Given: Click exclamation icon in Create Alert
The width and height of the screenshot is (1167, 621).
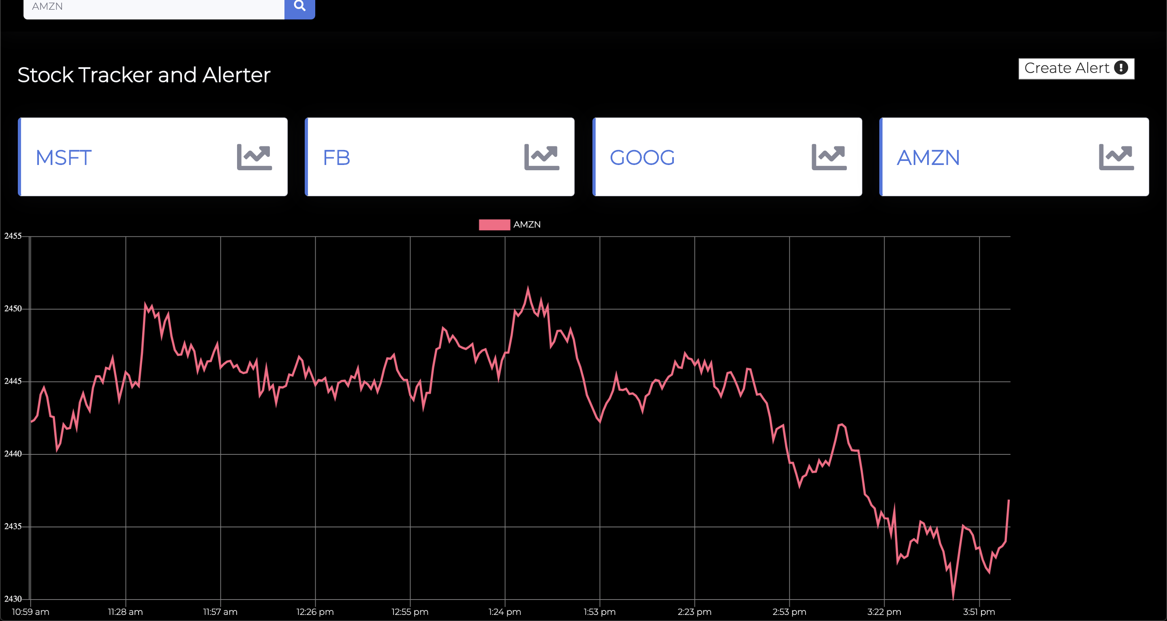Looking at the screenshot, I should pyautogui.click(x=1121, y=68).
